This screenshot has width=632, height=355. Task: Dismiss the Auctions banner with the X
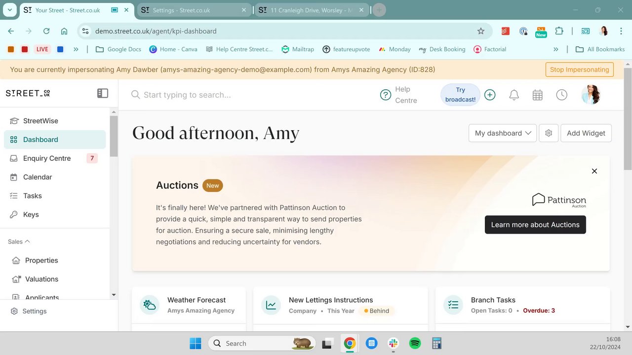(x=594, y=171)
